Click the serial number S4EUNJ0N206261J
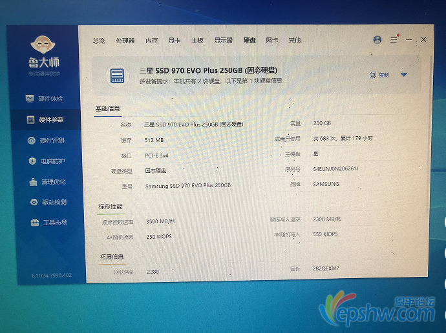The width and height of the screenshot is (446, 333). [335, 168]
